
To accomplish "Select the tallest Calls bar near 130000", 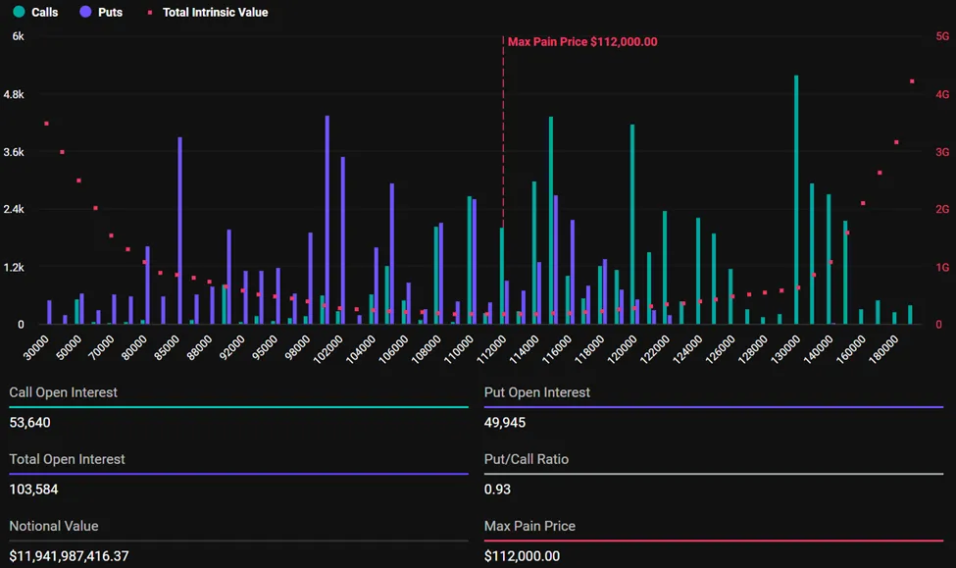I will coord(795,196).
